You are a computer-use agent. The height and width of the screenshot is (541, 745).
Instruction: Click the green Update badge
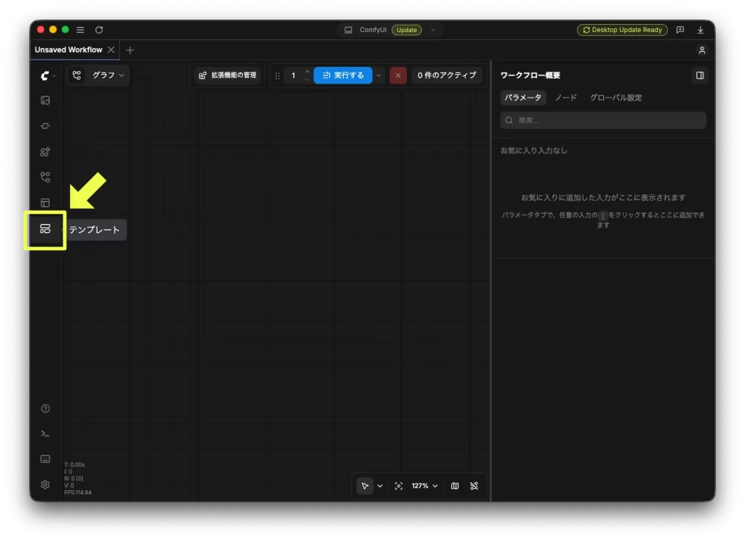(x=407, y=29)
